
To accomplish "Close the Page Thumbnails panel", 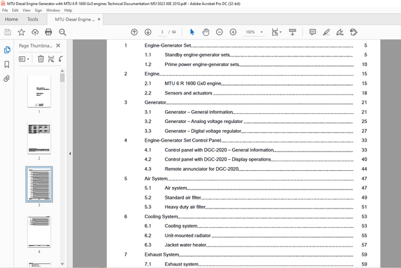I will 58,45.
